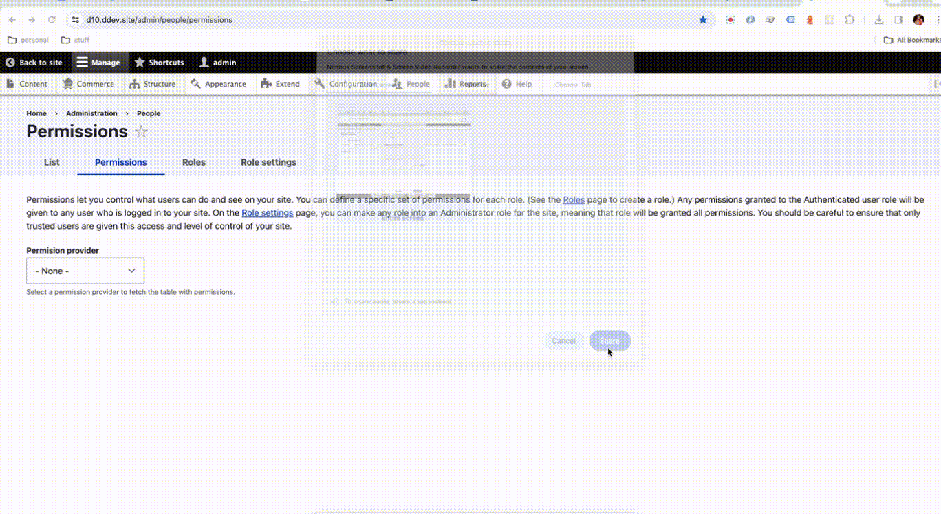Reload the page with browser refresh icon
The height and width of the screenshot is (514, 941).
point(52,20)
